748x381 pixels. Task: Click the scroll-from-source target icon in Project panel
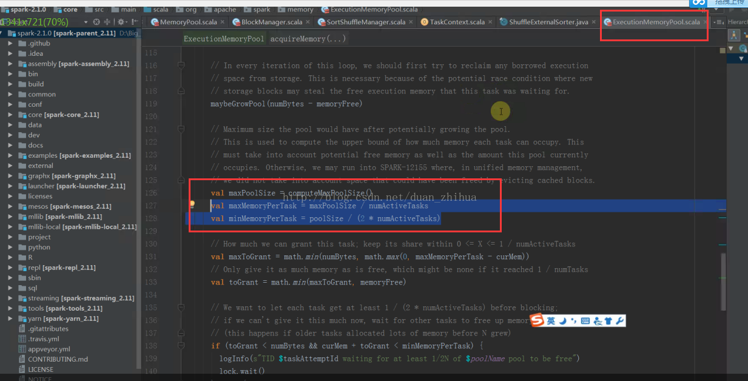click(x=96, y=22)
